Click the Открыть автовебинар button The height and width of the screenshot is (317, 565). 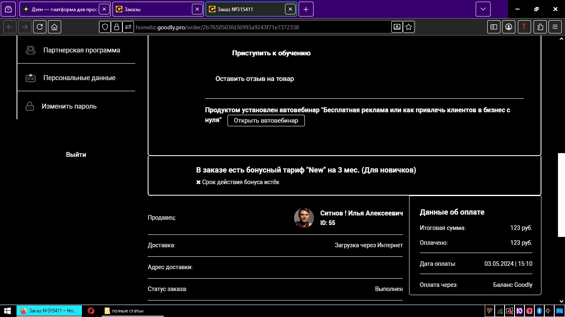point(266,121)
